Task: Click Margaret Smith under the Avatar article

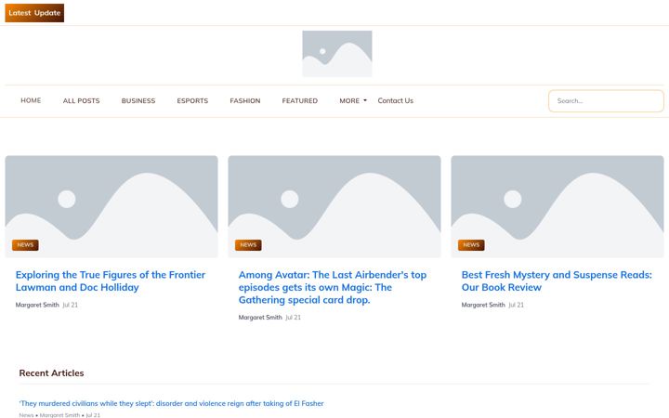Action: tap(260, 318)
